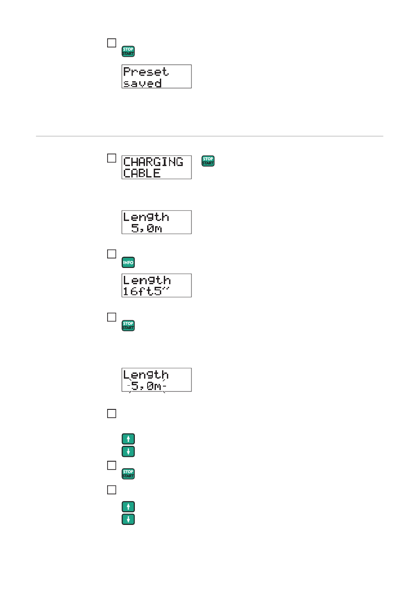
Task: Click the down arrow icon at page bottom
Action: tap(128, 520)
